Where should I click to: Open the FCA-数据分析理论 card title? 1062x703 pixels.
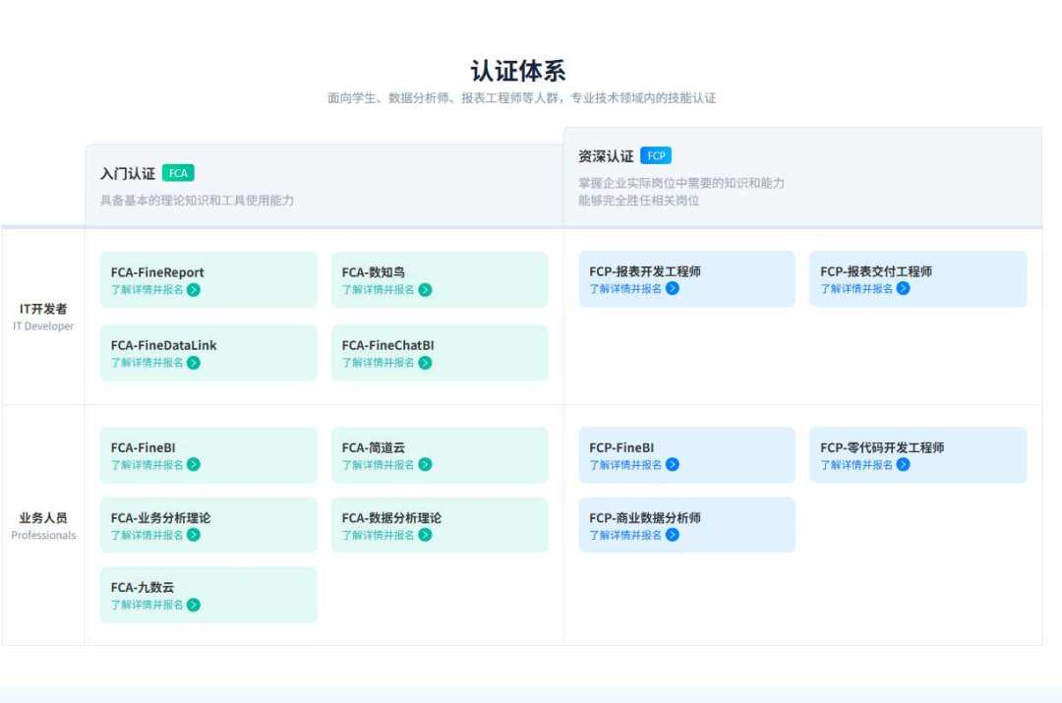(x=391, y=518)
